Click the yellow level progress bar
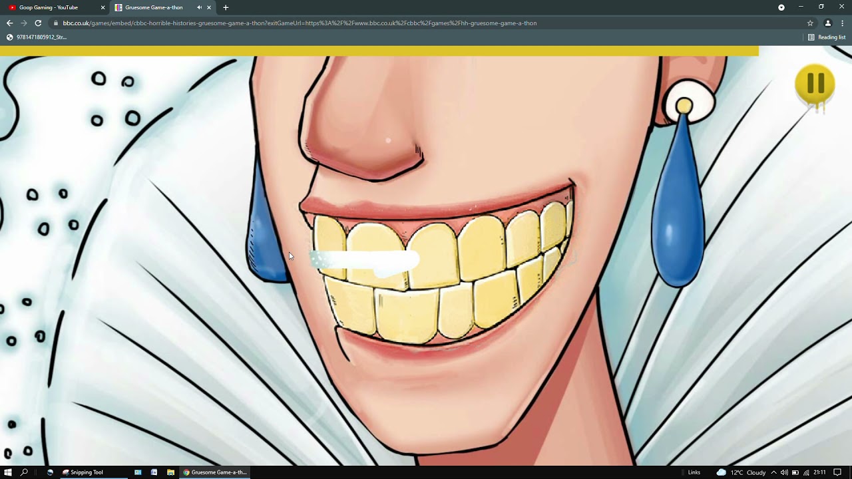The image size is (852, 479). tap(379, 51)
